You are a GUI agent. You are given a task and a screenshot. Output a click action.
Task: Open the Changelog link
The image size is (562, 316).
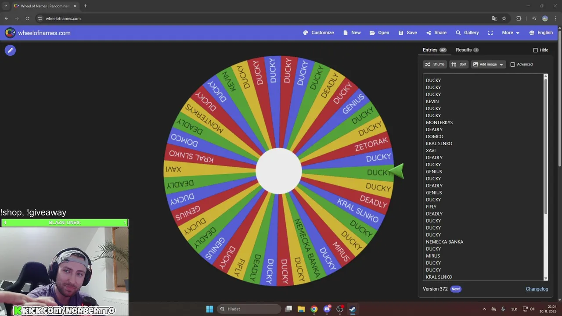pyautogui.click(x=537, y=289)
